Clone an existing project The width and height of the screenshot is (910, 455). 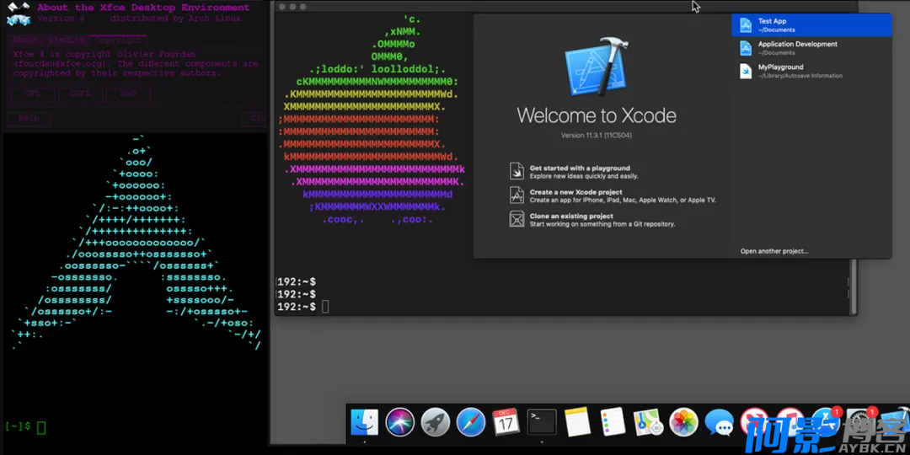(571, 216)
